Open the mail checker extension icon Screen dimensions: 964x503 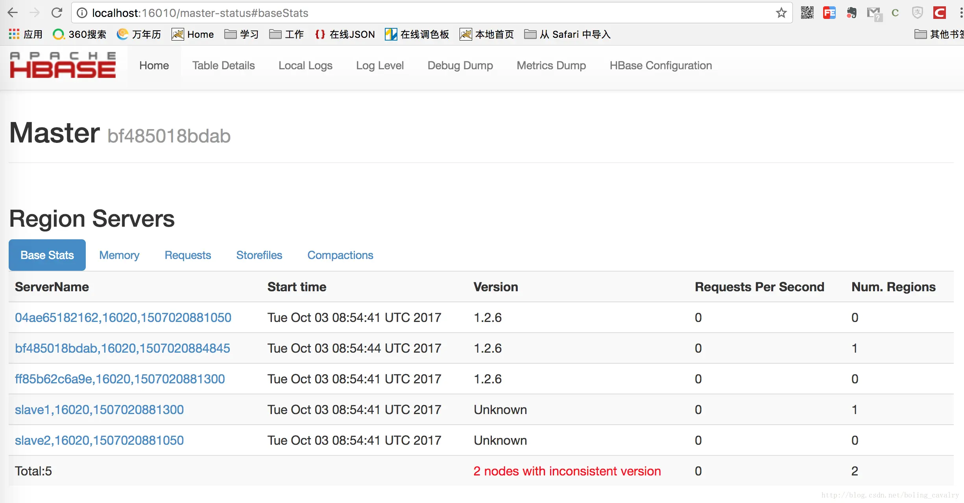tap(874, 14)
